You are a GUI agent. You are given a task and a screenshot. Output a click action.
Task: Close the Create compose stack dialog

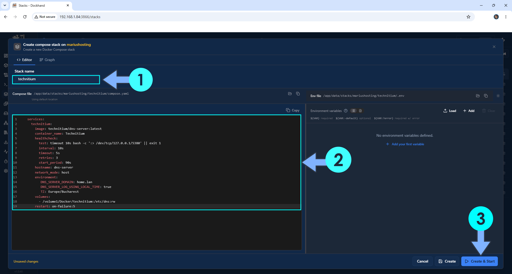(x=494, y=47)
